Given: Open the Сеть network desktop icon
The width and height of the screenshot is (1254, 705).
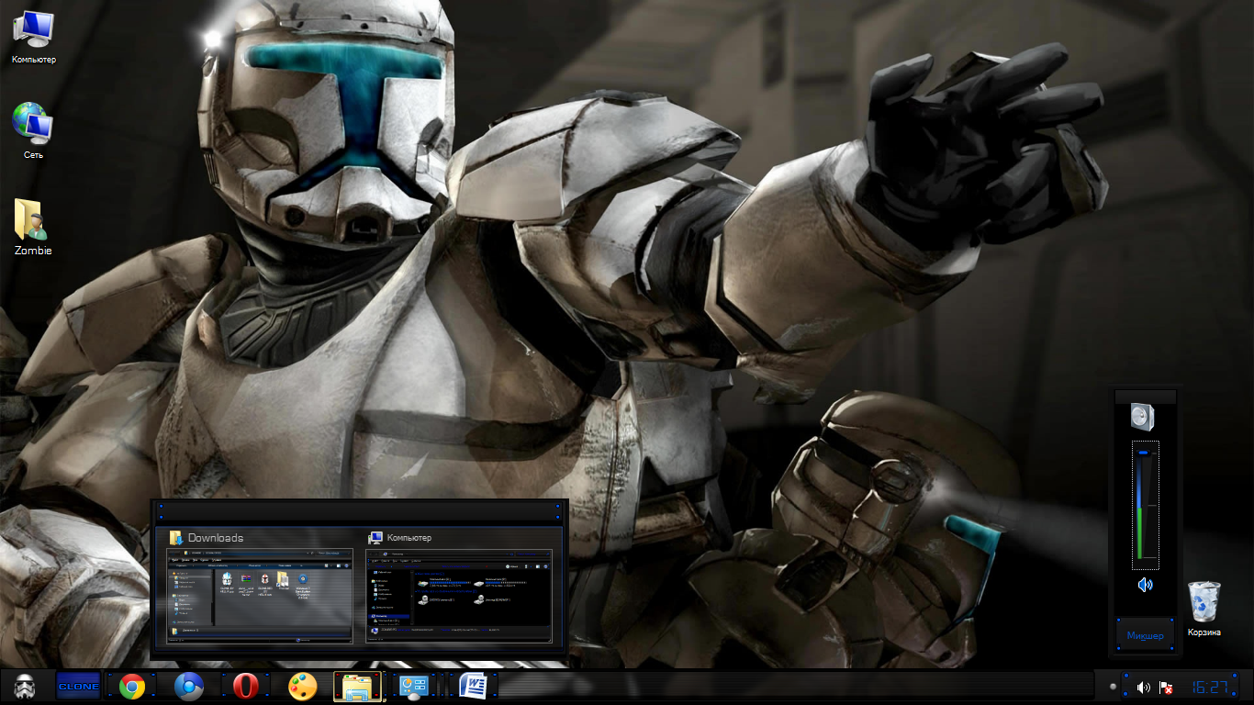Looking at the screenshot, I should (x=33, y=130).
